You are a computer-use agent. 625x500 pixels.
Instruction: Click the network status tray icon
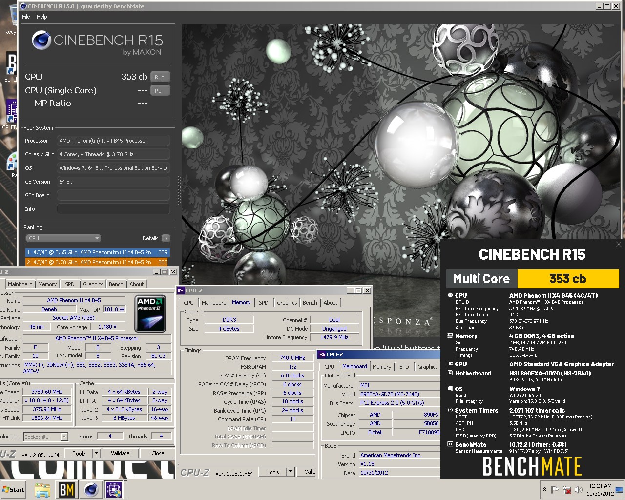[x=567, y=490]
